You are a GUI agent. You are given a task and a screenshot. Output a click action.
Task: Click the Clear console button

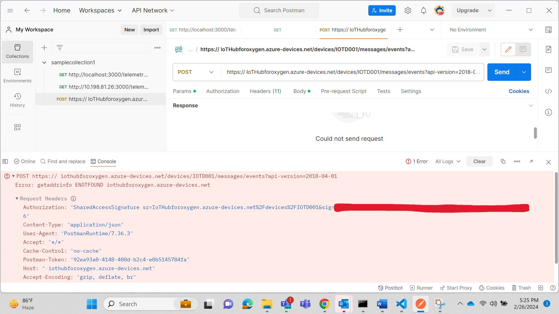point(480,161)
